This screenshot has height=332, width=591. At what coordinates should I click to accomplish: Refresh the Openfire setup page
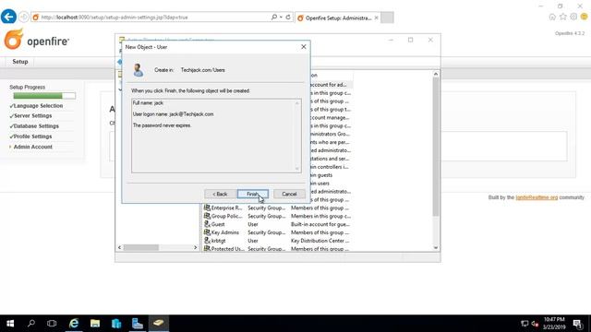(x=288, y=17)
